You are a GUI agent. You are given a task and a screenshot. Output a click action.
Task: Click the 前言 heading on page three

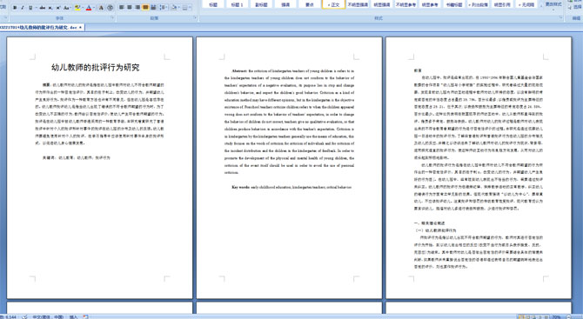(418, 70)
